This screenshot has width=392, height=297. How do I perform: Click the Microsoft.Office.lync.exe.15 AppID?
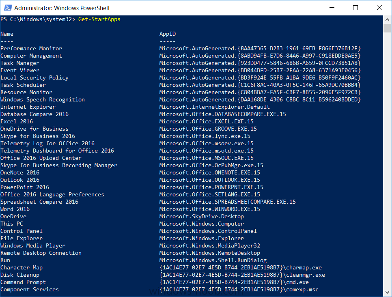(x=205, y=136)
